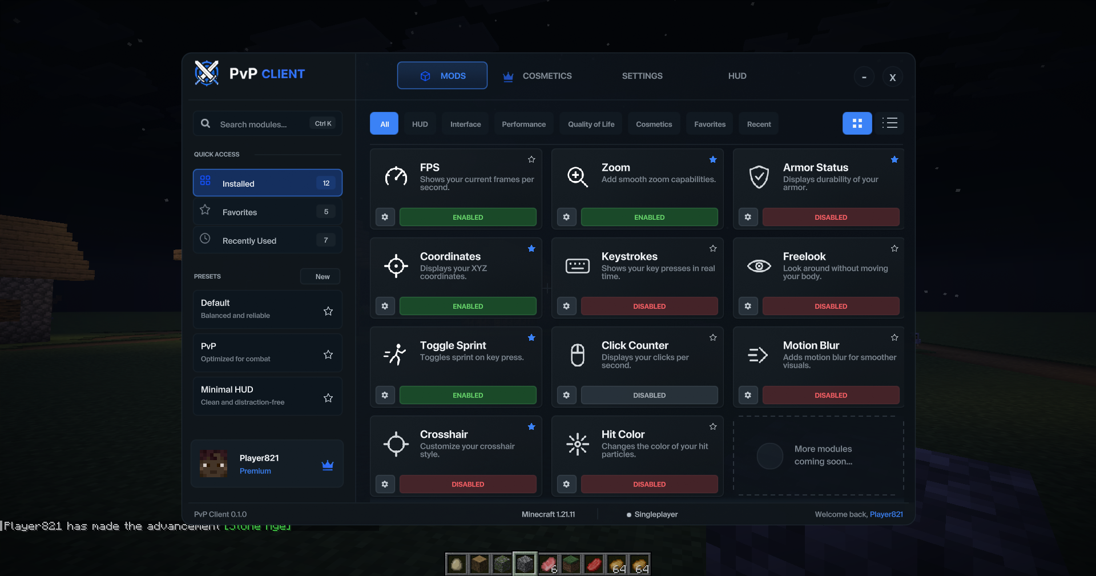Favorite Hit Color with its star
The width and height of the screenshot is (1096, 576).
point(713,426)
